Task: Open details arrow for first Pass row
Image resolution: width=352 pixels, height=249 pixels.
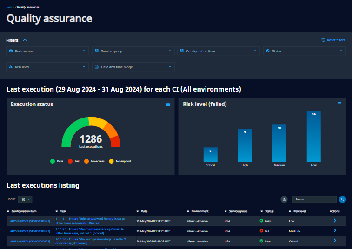Action: pyautogui.click(x=335, y=221)
